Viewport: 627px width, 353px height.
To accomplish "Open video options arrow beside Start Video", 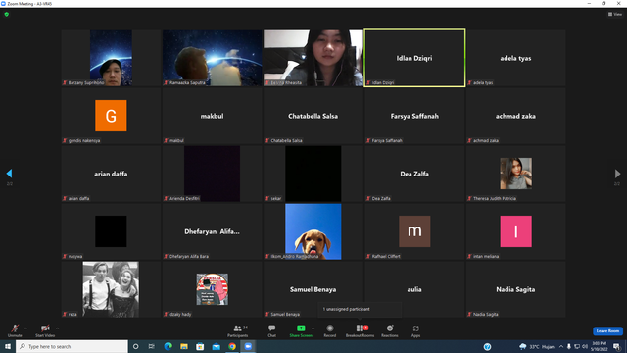I will (x=58, y=328).
